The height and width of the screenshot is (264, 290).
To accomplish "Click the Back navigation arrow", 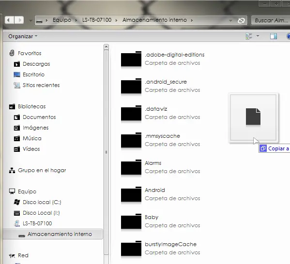I will [x=9, y=20].
